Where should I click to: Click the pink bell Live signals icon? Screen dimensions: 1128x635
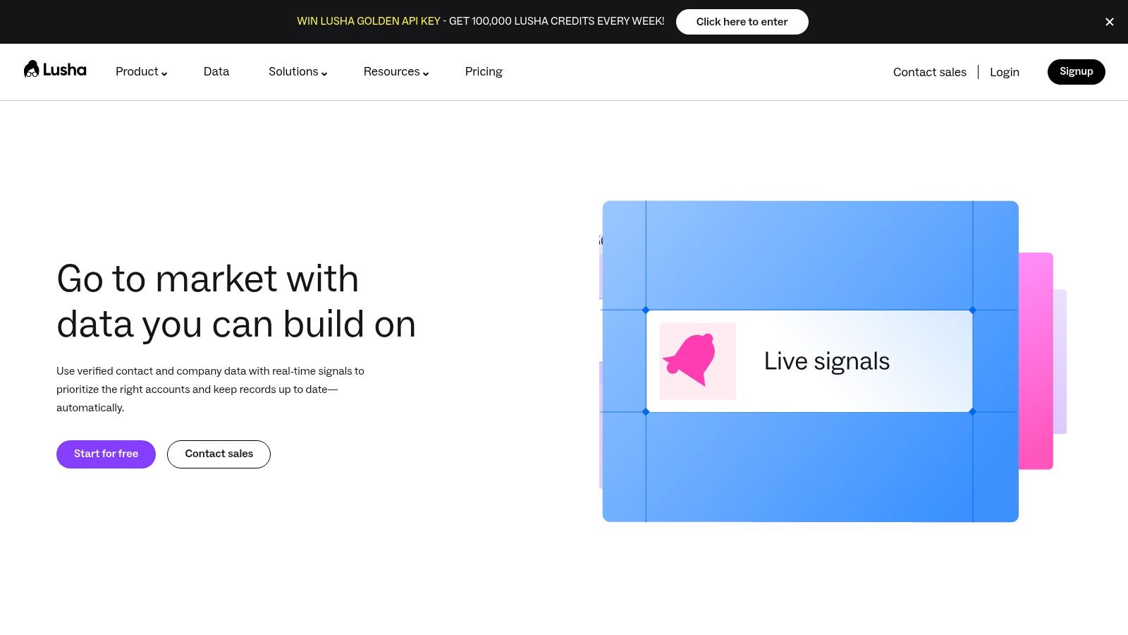point(698,361)
